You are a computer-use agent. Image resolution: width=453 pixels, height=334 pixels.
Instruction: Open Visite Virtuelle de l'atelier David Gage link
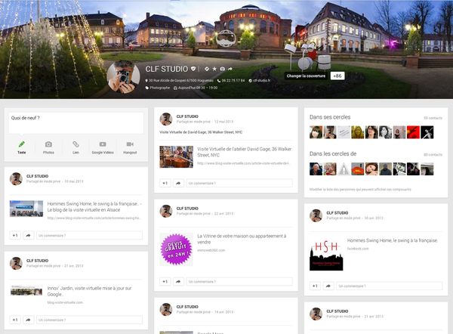pos(245,152)
